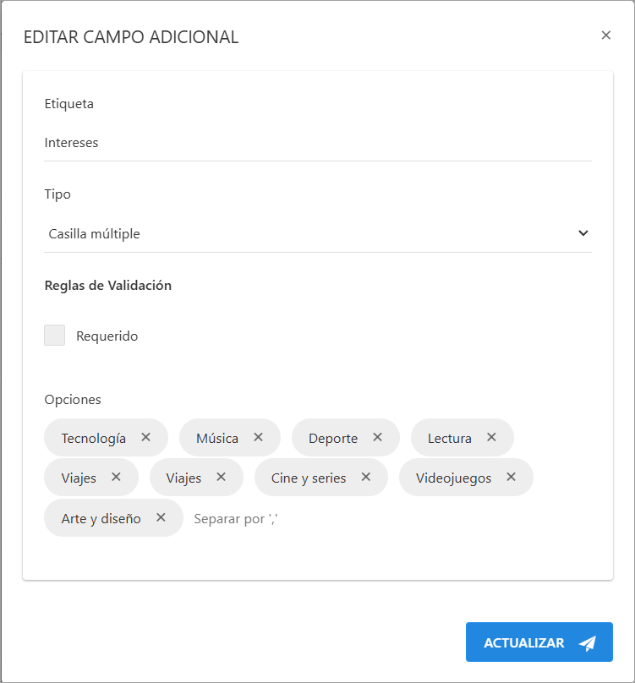Click the Tecnología chip label
The width and height of the screenshot is (635, 683).
tap(94, 438)
